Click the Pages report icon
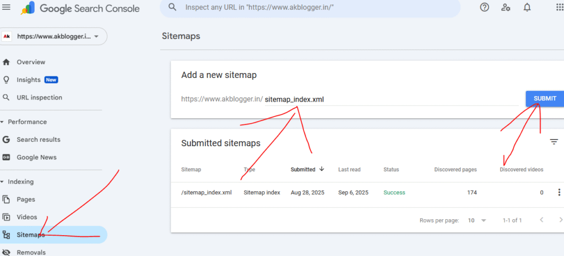Screen dimensions: 564x256 6,199
